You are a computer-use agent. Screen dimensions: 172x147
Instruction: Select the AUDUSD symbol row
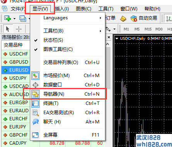click(x=15, y=95)
